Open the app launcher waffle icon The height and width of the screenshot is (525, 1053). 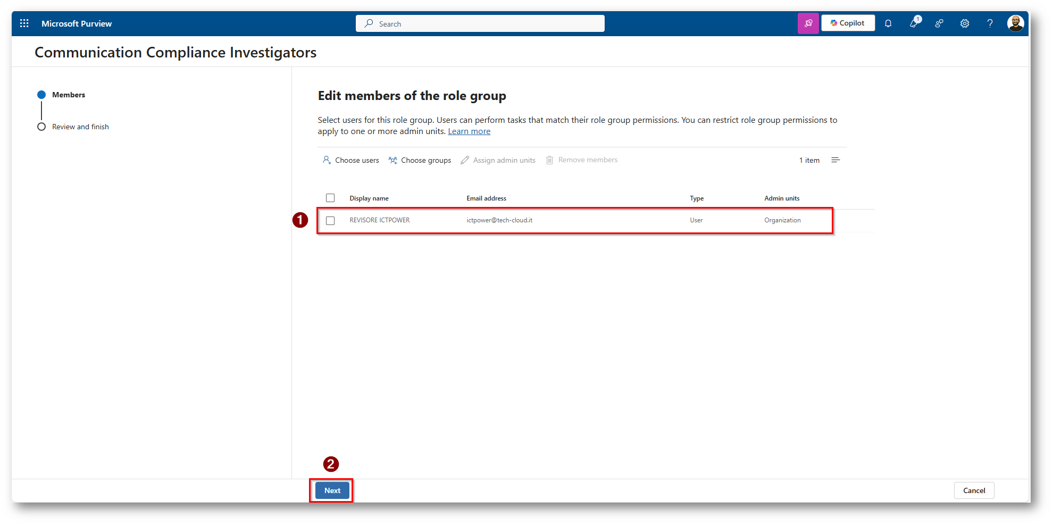point(24,23)
